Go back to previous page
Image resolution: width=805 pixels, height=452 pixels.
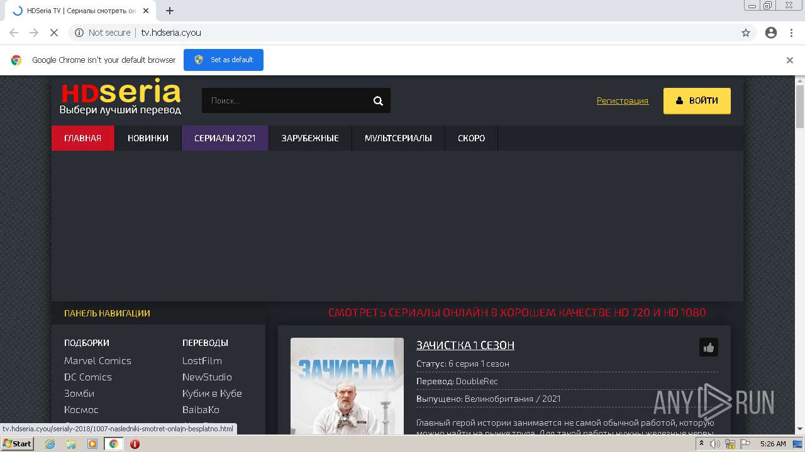click(x=14, y=33)
